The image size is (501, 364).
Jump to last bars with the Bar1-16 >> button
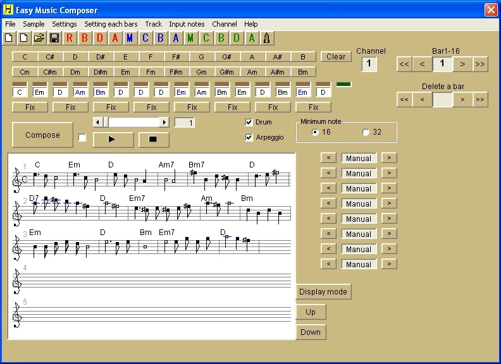click(480, 64)
